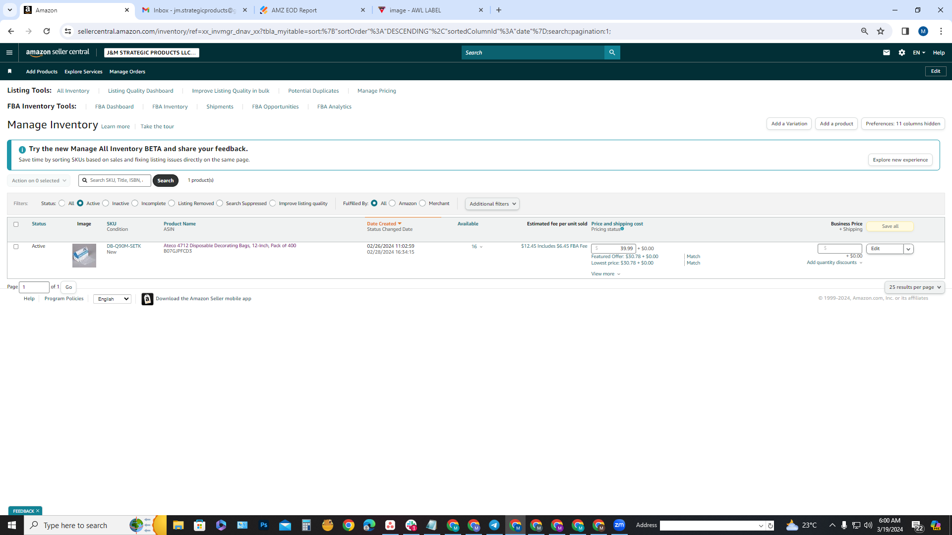Image resolution: width=952 pixels, height=535 pixels.
Task: Select Fulfilled By Amazon radio button
Action: (392, 204)
